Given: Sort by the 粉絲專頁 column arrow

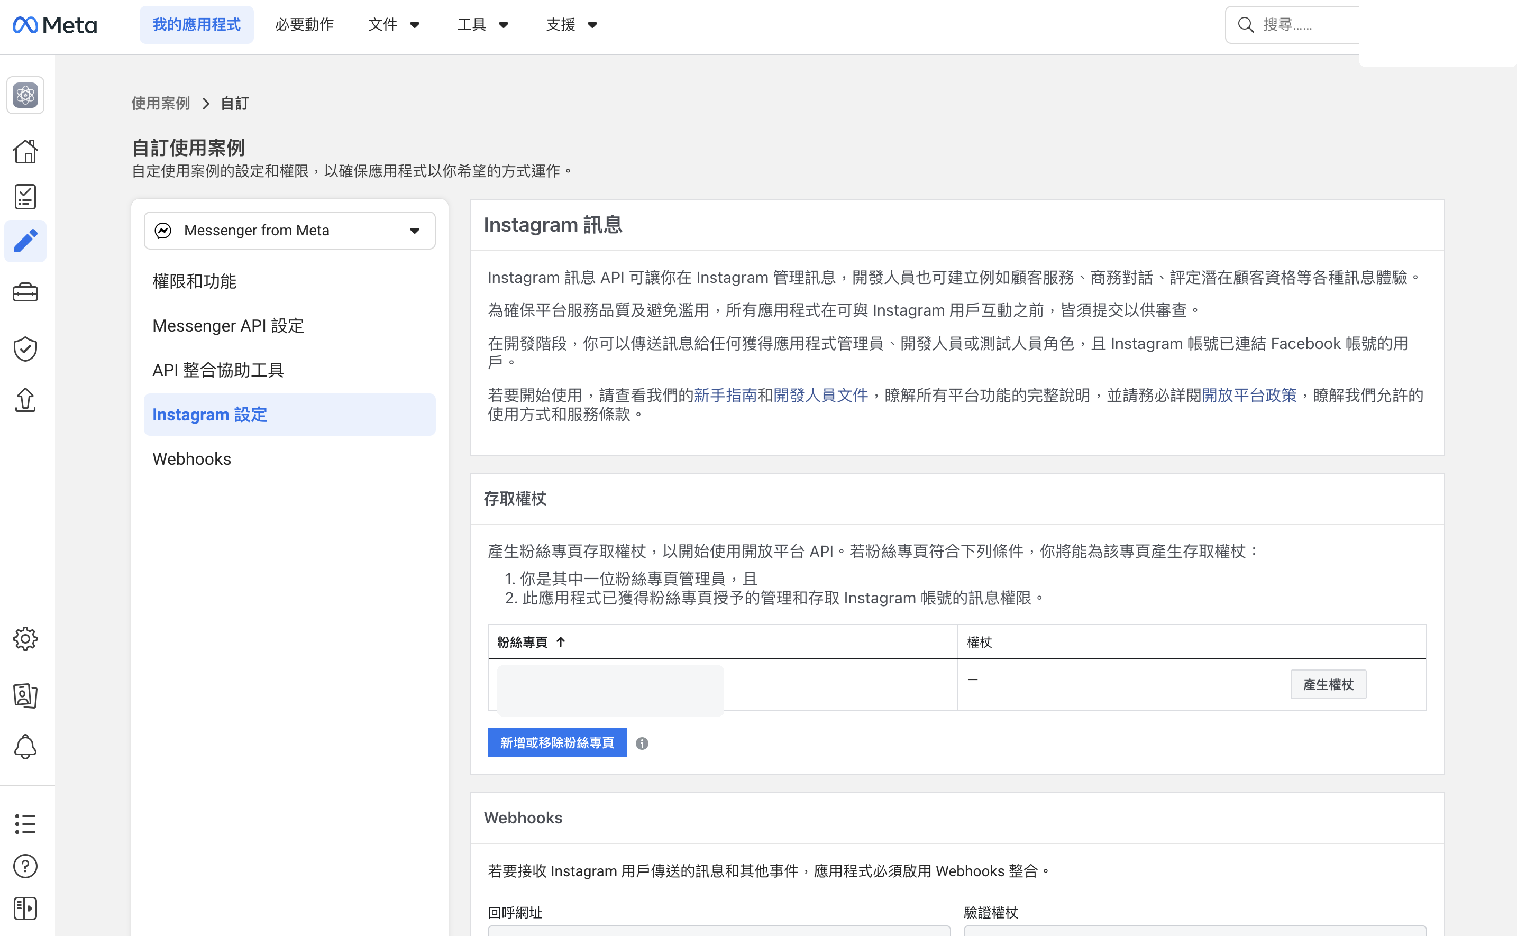Looking at the screenshot, I should (x=560, y=642).
